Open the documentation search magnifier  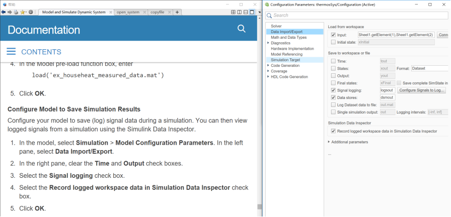241,29
